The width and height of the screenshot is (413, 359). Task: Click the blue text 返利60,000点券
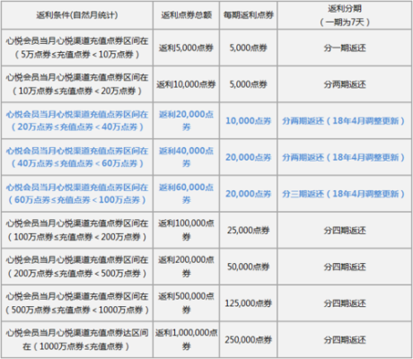click(186, 194)
